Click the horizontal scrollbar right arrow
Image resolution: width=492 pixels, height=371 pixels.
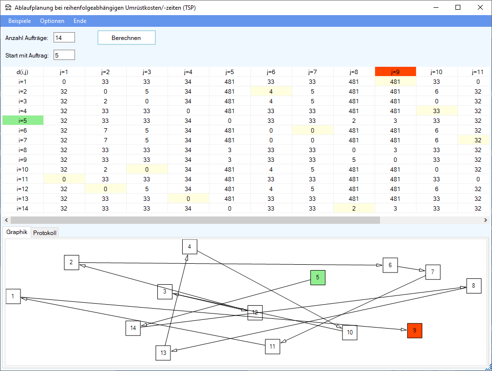486,220
